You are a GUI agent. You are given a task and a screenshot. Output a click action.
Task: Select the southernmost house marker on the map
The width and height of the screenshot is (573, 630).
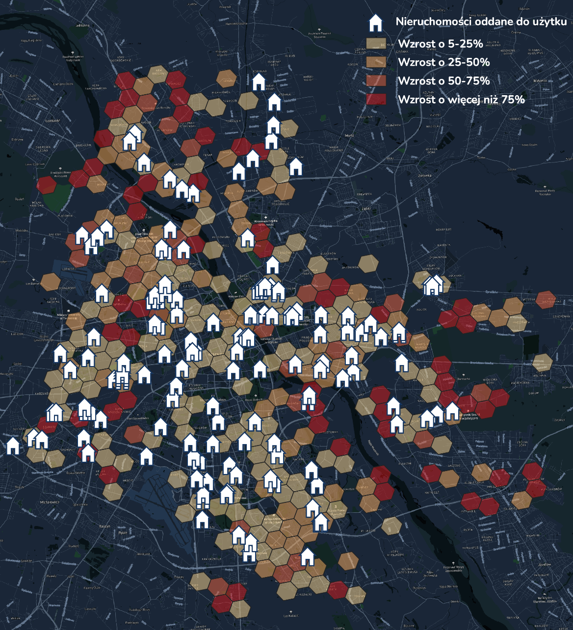(x=307, y=557)
